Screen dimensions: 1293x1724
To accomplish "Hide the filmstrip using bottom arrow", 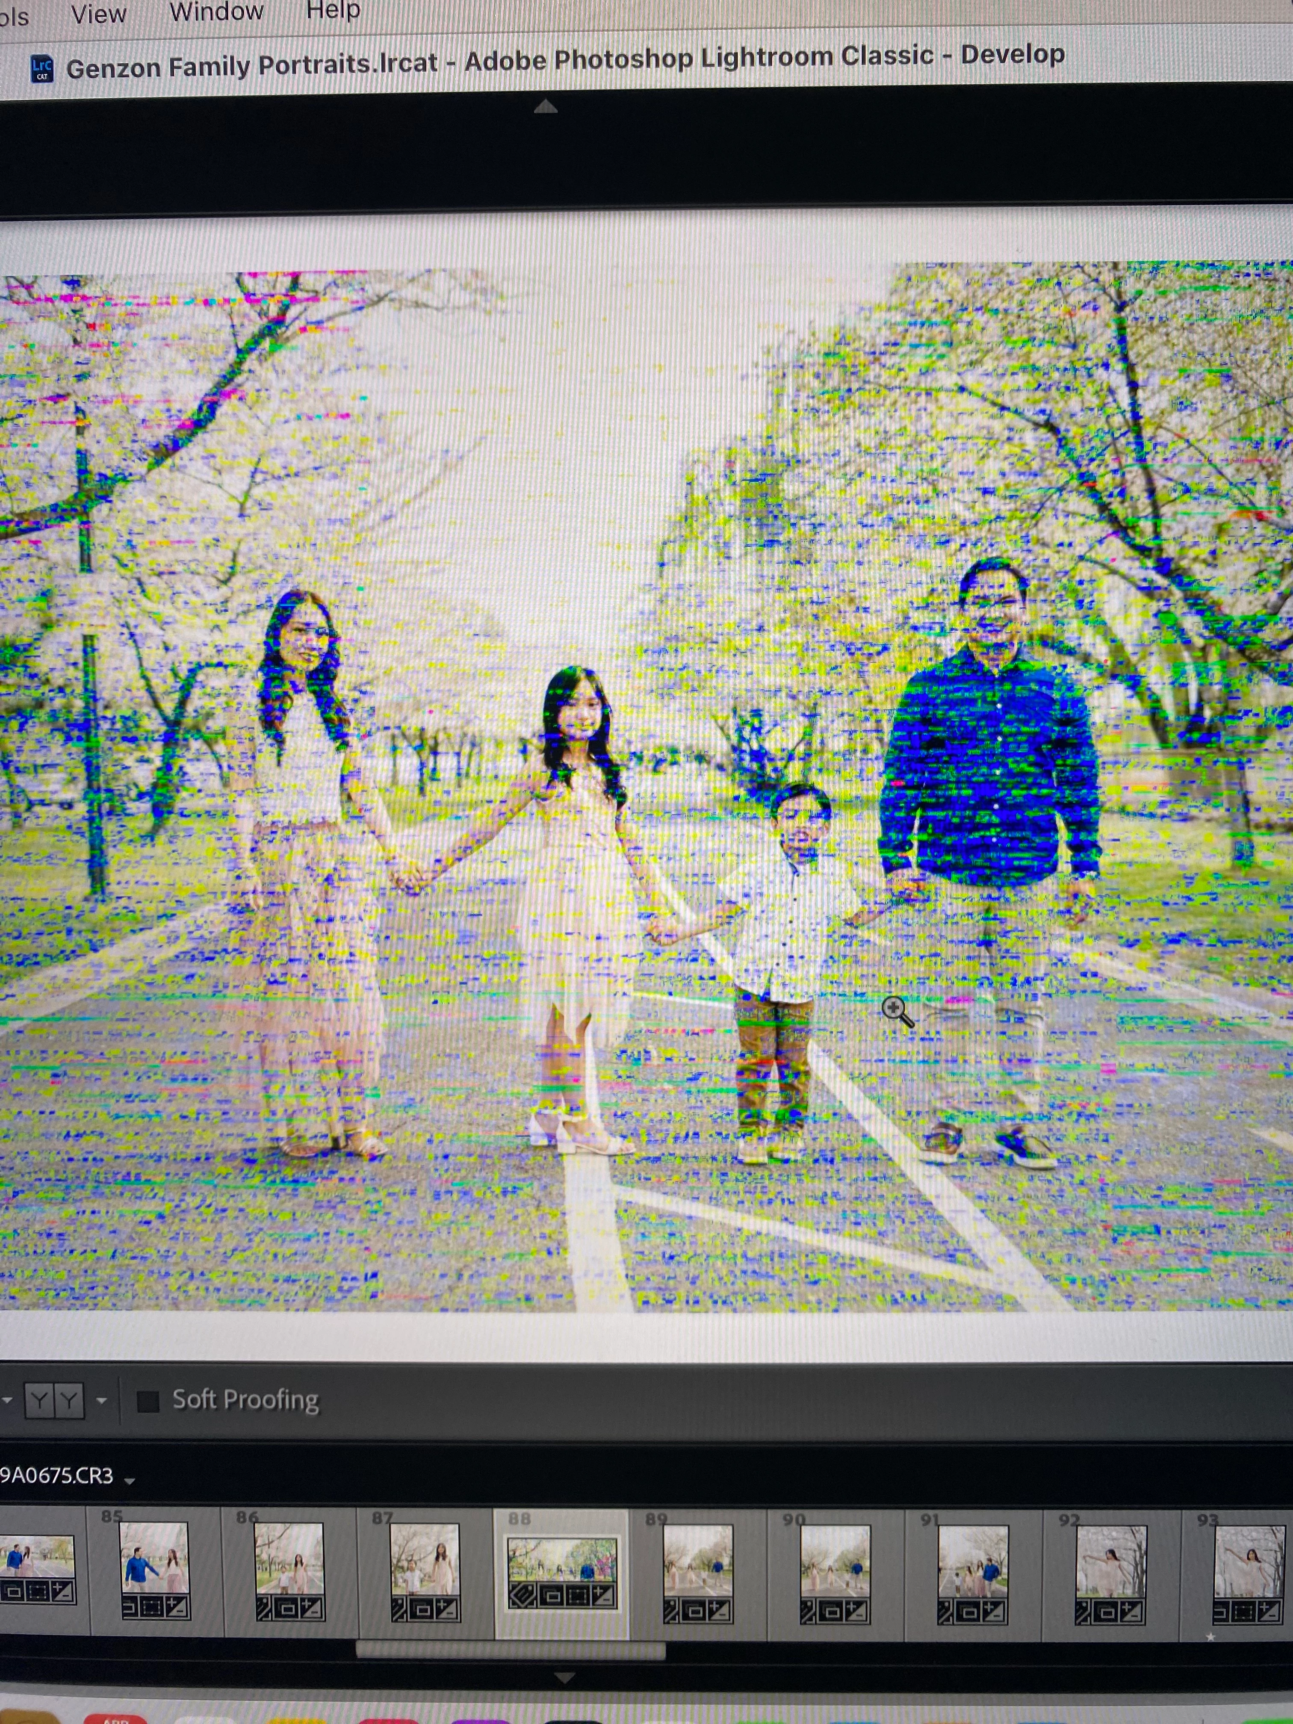I will (564, 1677).
